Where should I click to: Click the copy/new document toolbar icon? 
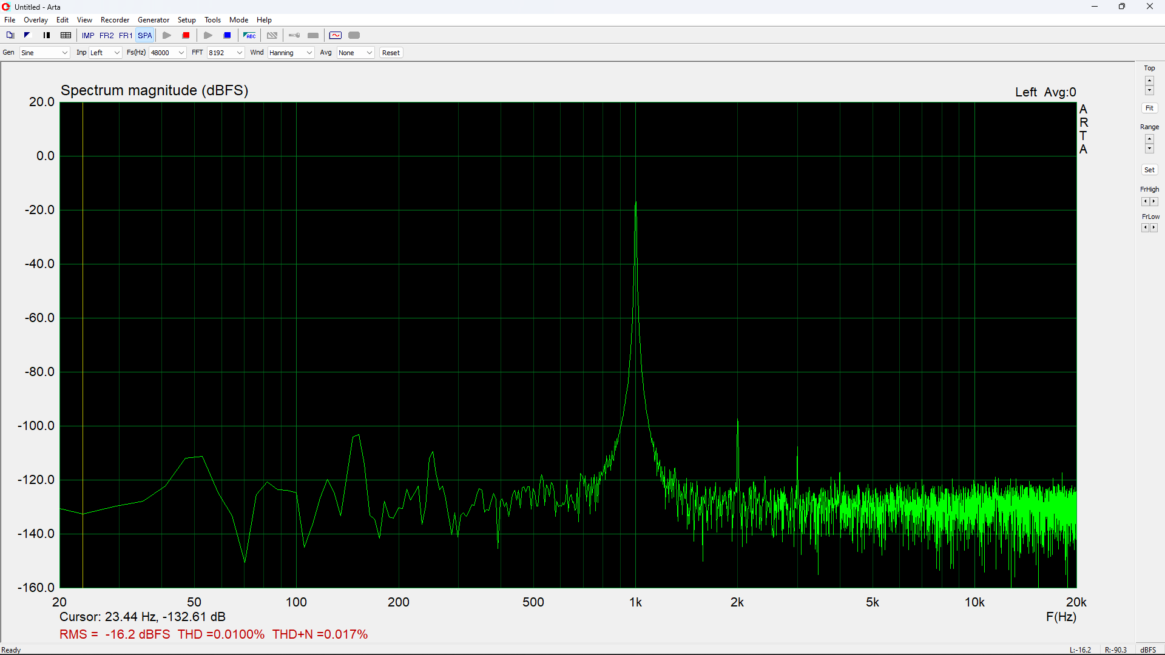[10, 35]
